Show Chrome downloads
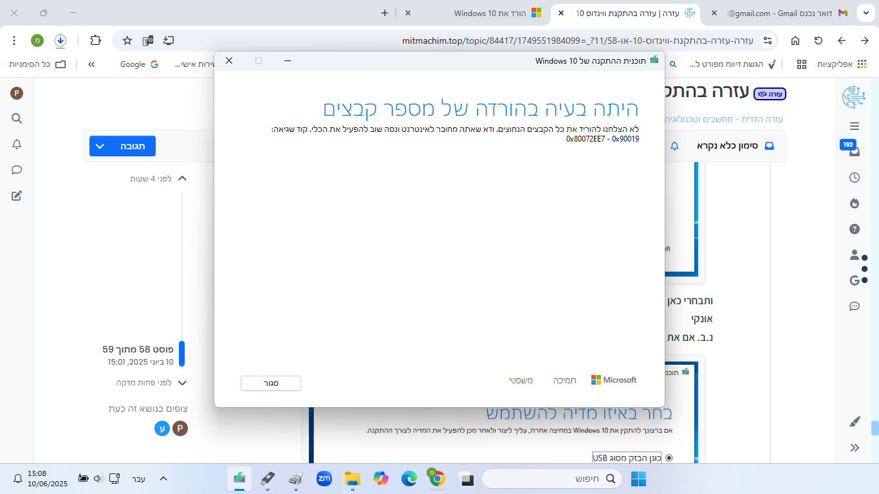879x494 pixels. pos(60,41)
